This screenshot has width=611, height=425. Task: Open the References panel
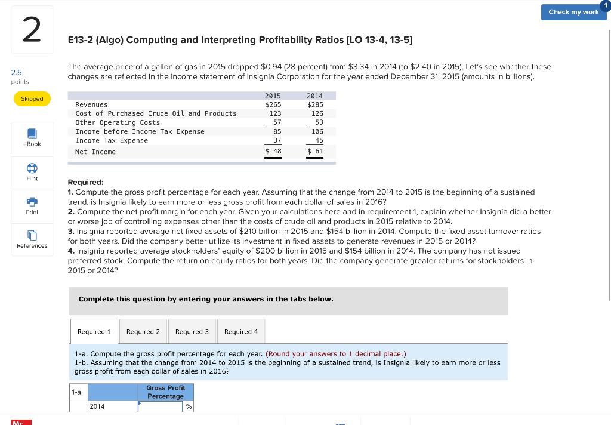(32, 241)
